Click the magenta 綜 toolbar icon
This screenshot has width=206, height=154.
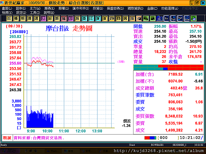pyautogui.click(x=70, y=18)
